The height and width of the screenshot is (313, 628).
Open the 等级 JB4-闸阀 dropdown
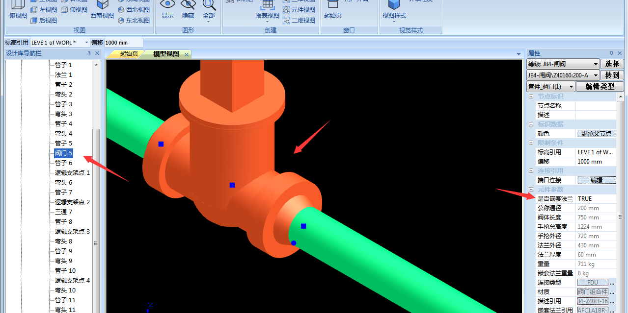click(x=596, y=64)
